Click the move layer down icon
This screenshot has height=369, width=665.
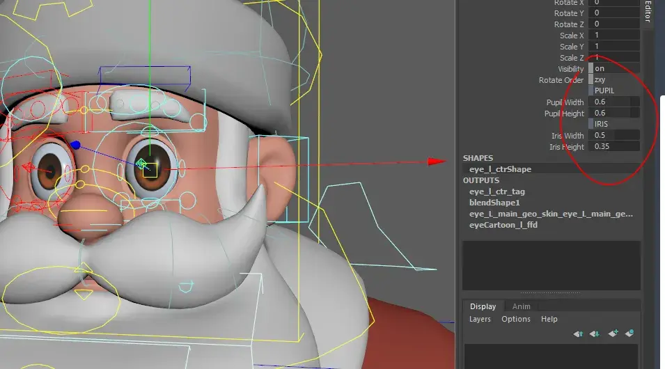[x=595, y=334]
